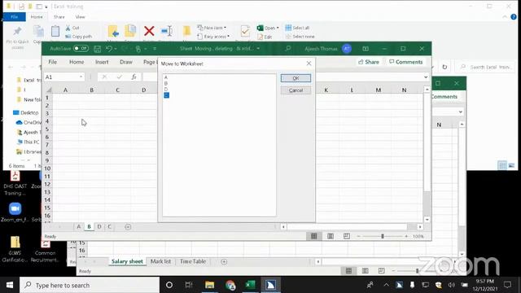Click zoom in plus in front Excel
Viewport: 521px width, 293px height.
406,236
